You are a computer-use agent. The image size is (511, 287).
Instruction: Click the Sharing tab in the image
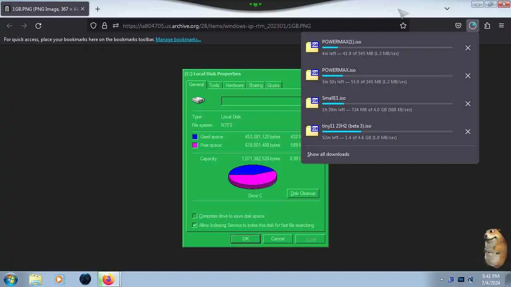point(255,85)
